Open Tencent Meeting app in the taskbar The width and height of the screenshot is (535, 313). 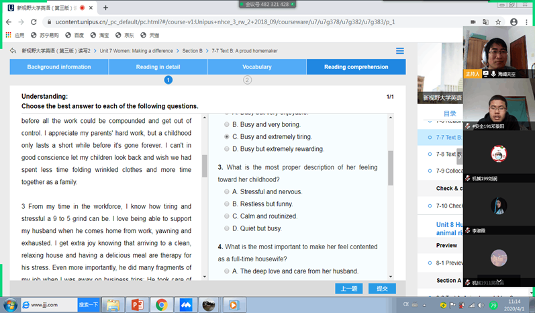(185, 305)
